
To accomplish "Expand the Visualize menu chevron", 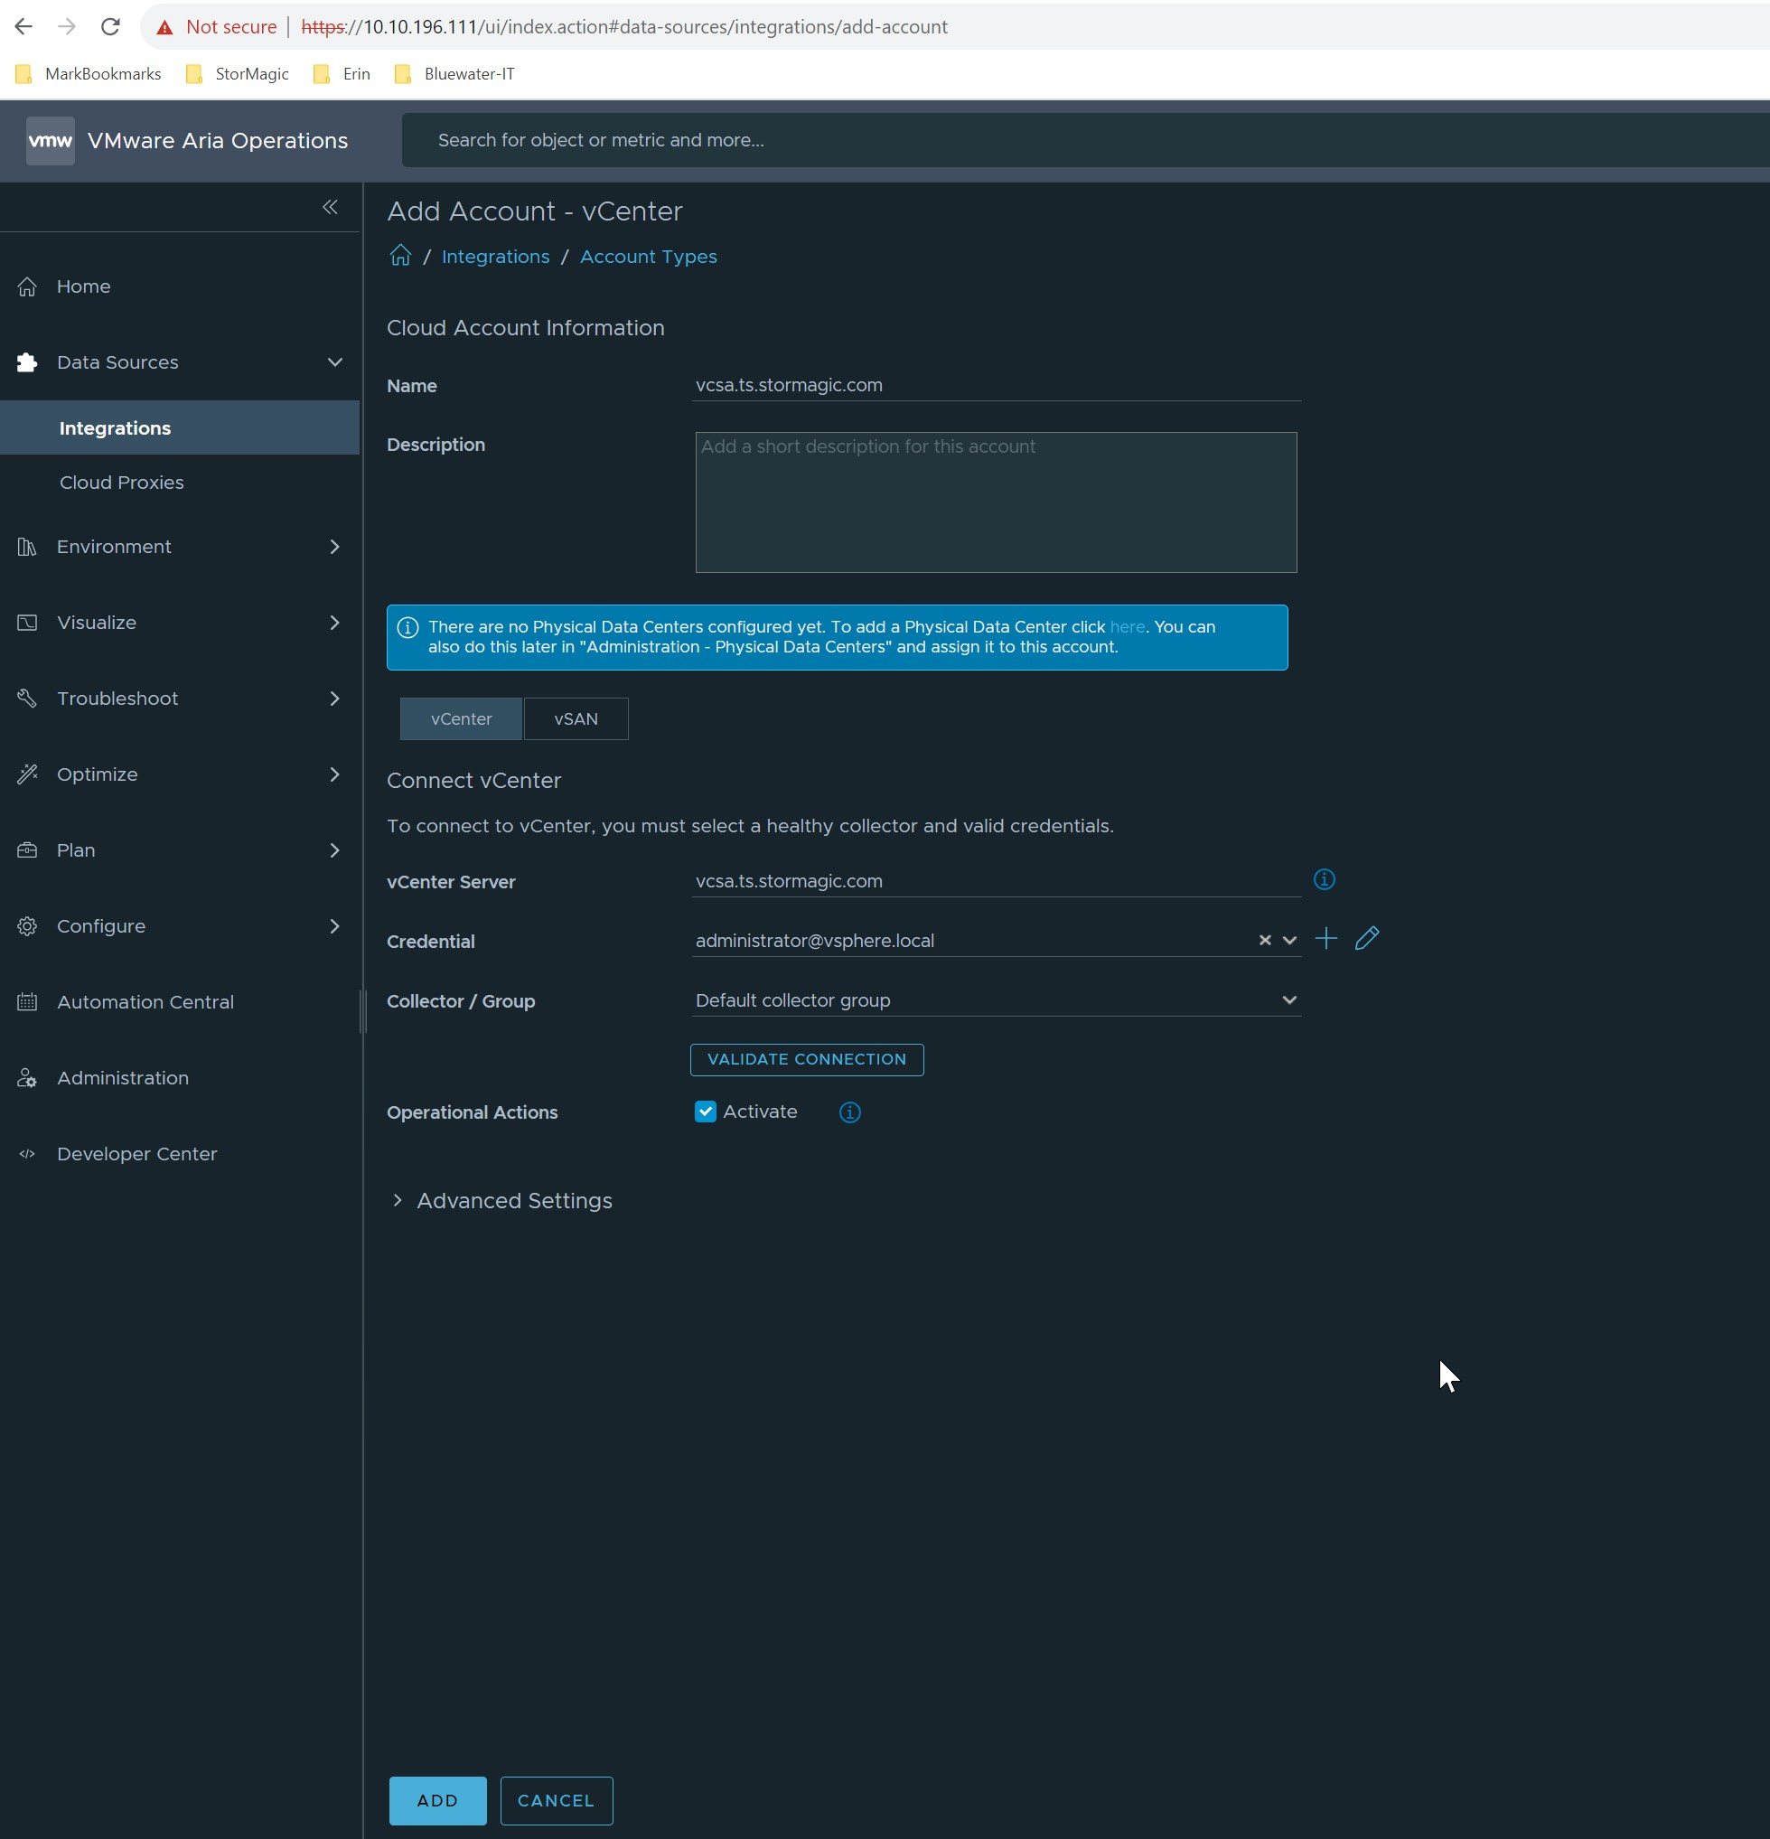I will pyautogui.click(x=335, y=622).
